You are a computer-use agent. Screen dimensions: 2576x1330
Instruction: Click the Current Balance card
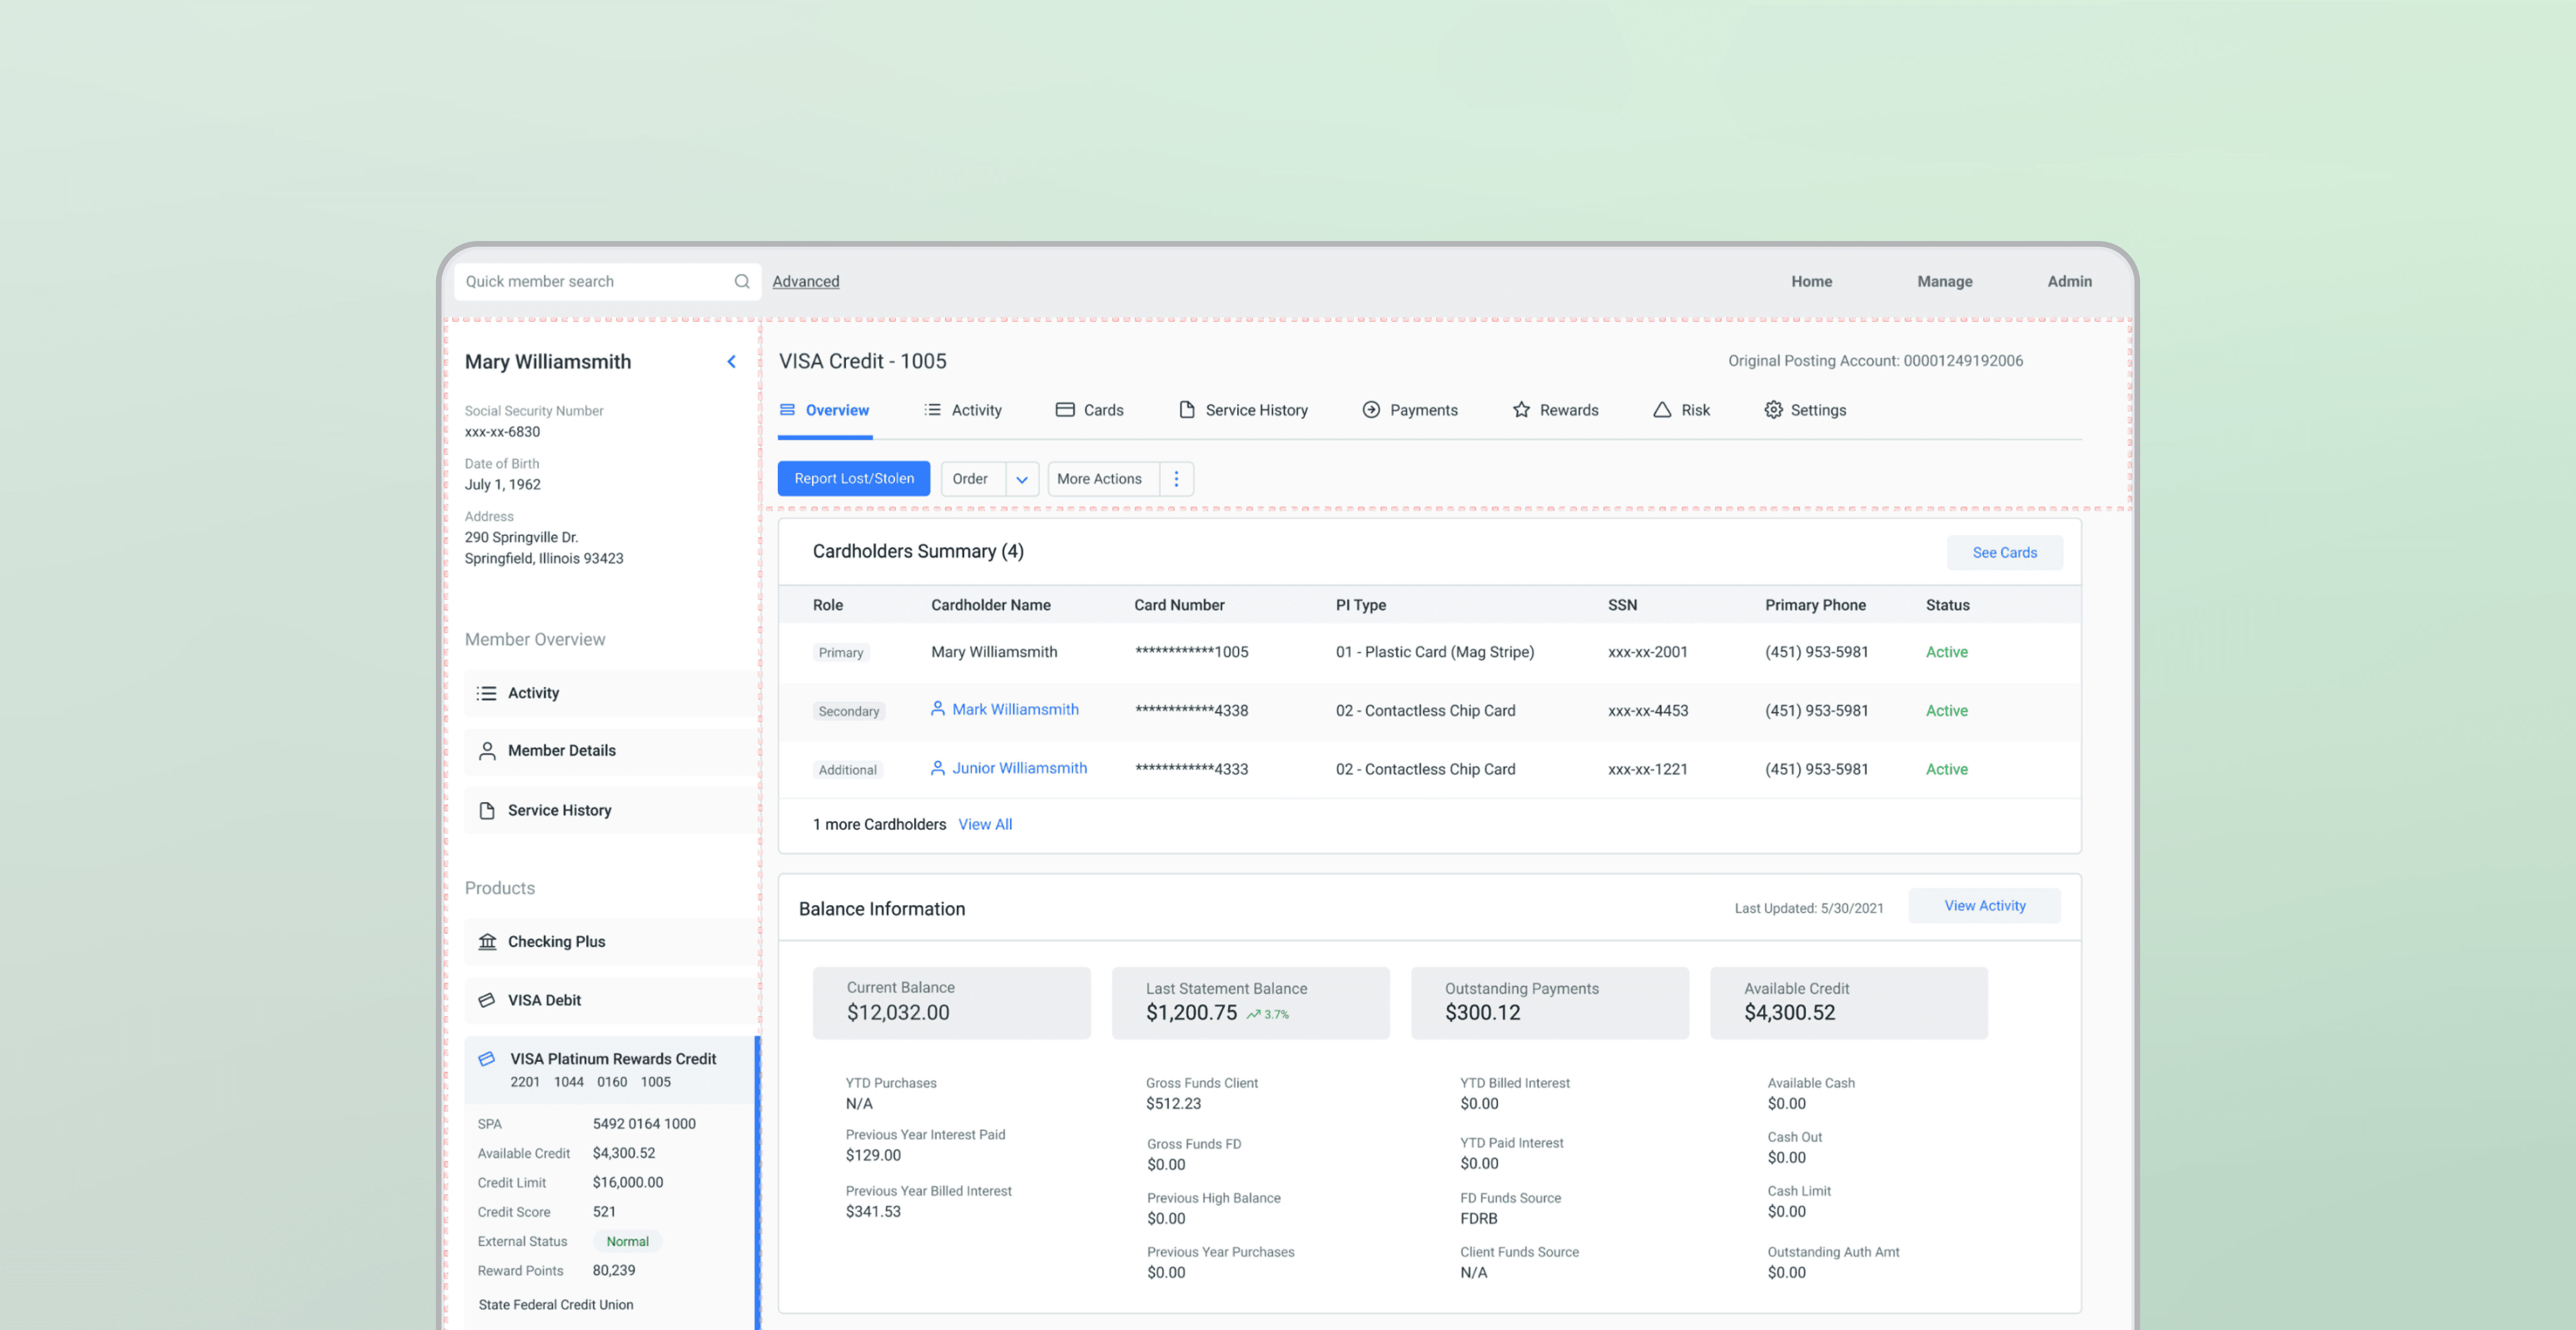click(951, 1003)
